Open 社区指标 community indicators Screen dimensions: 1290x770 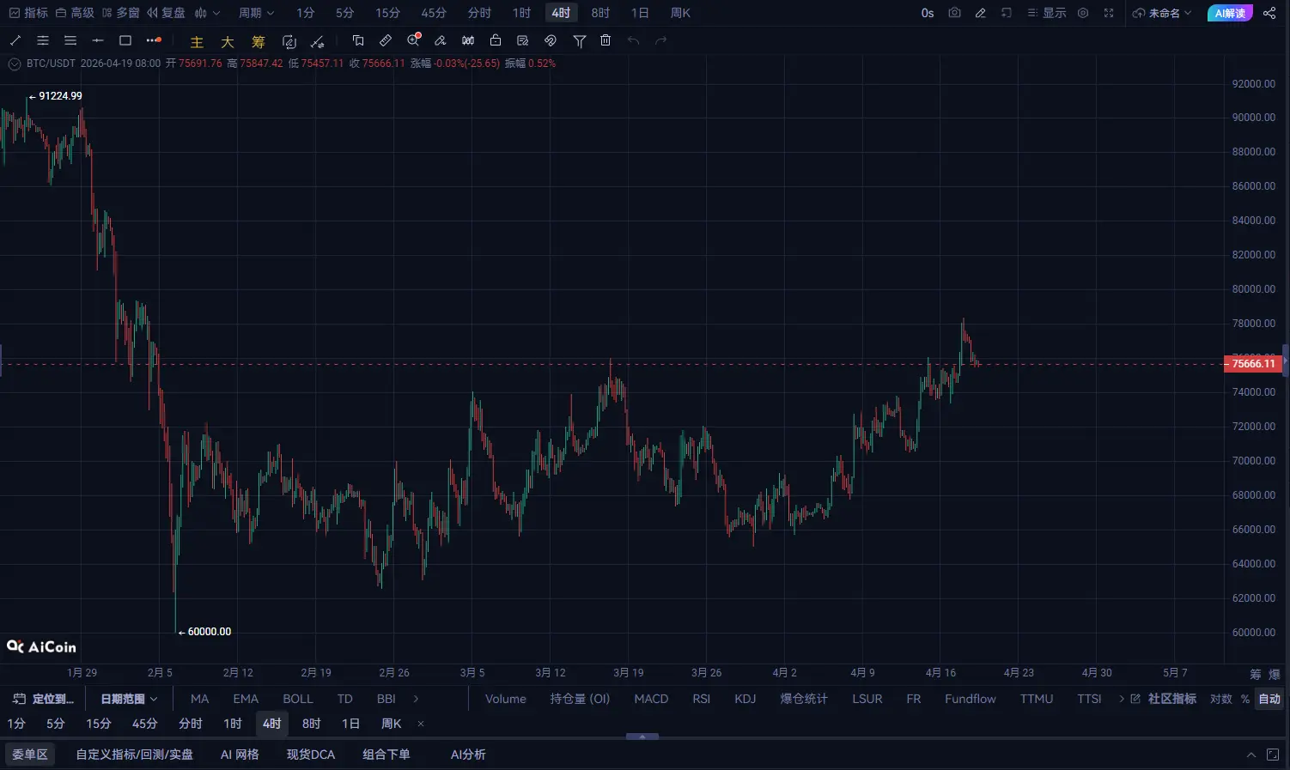click(1164, 699)
